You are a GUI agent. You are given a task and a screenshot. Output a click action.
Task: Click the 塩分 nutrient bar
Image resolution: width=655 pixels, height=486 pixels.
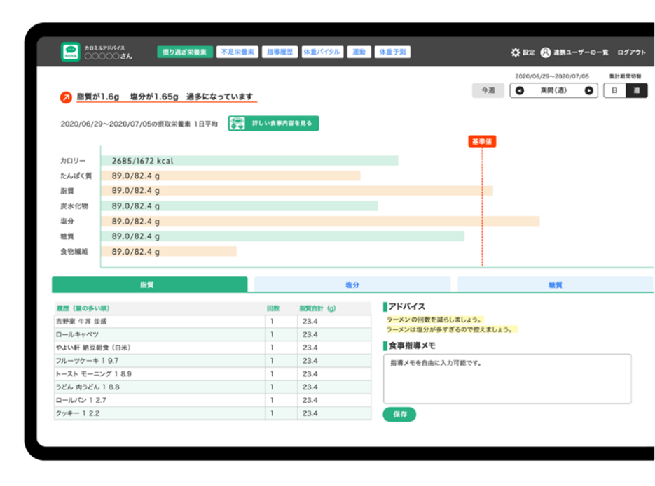pyautogui.click(x=320, y=222)
